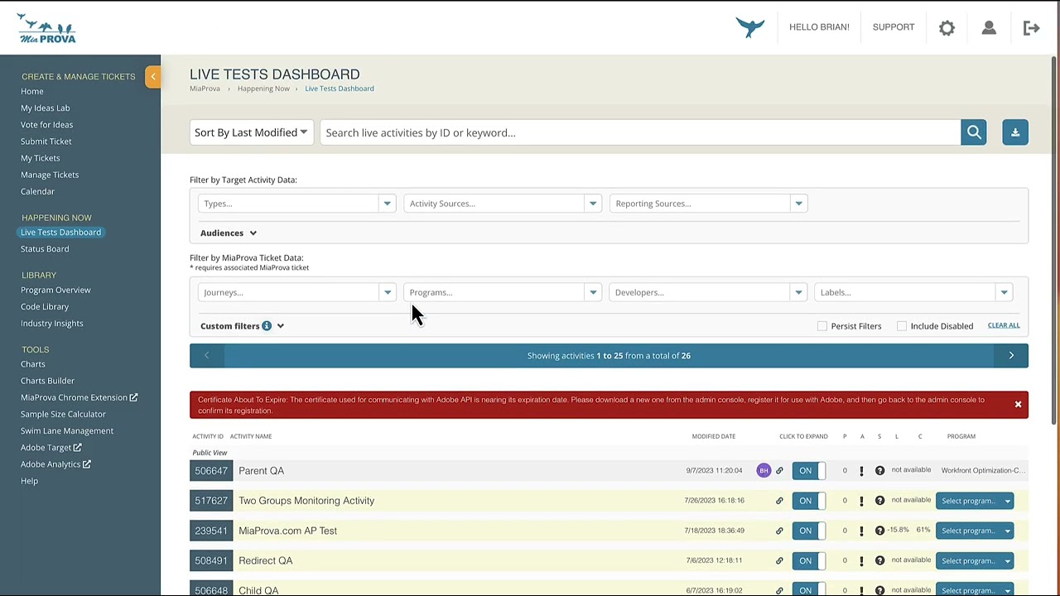Click alert exclamation icon on Parent QA row
Image resolution: width=1060 pixels, height=596 pixels.
(861, 470)
